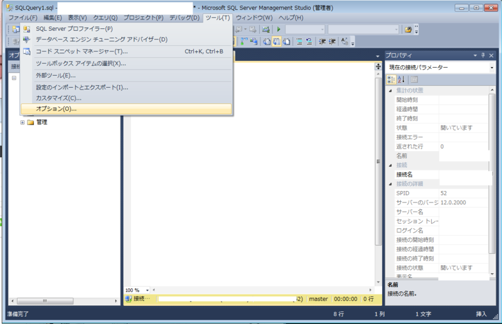Click the find in files folder icon
Viewport: 502px width, 324px height.
409,29
